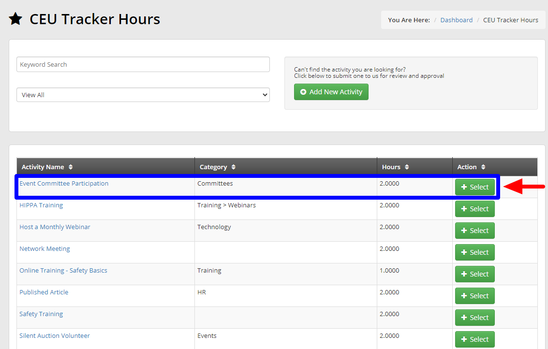
Task: Sort table by Category arrows
Action: pyautogui.click(x=234, y=167)
